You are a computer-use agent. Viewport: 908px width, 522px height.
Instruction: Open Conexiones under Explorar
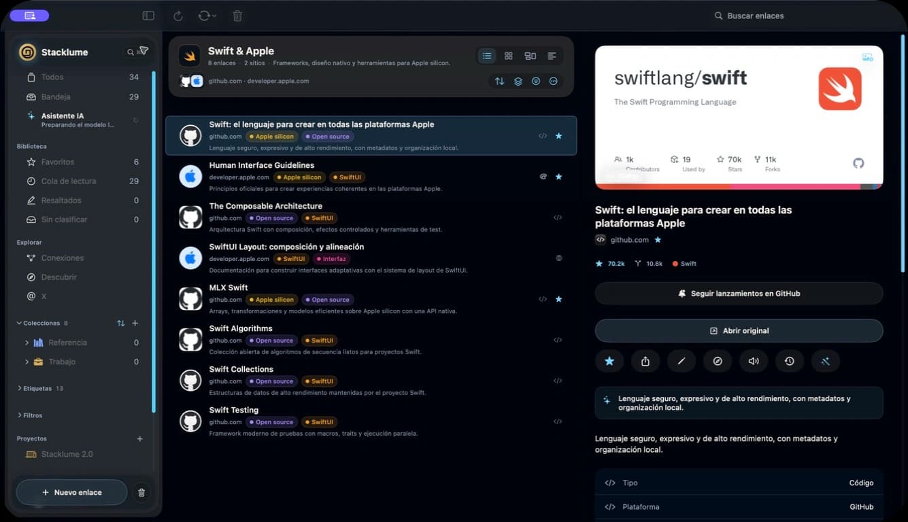point(82,258)
